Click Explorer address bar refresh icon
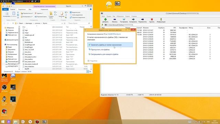This screenshot has height=124, width=220. click(65, 23)
